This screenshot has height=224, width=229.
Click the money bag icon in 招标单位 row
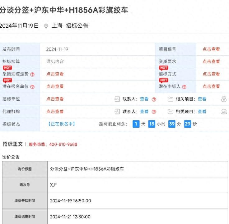224,99
